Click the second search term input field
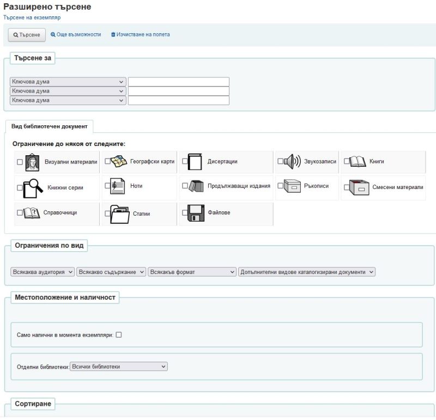436x420 pixels. coord(179,91)
